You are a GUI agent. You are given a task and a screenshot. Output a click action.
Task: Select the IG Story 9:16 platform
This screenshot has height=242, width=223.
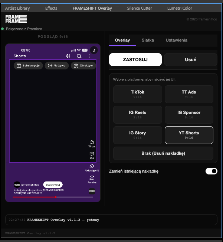(138, 135)
